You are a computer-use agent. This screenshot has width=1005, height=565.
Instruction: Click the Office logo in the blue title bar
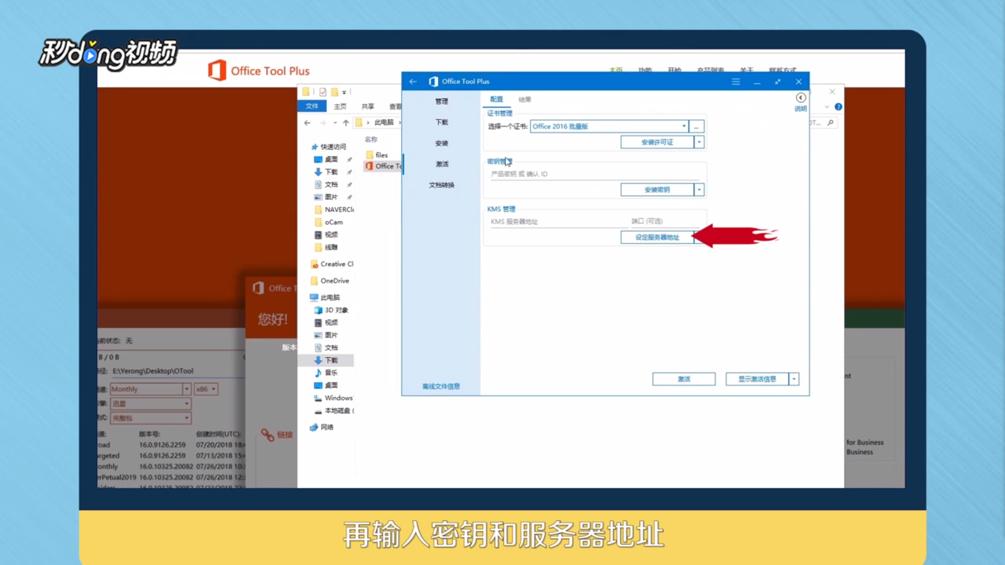point(433,82)
